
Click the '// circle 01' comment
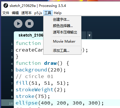[x=35, y=77]
